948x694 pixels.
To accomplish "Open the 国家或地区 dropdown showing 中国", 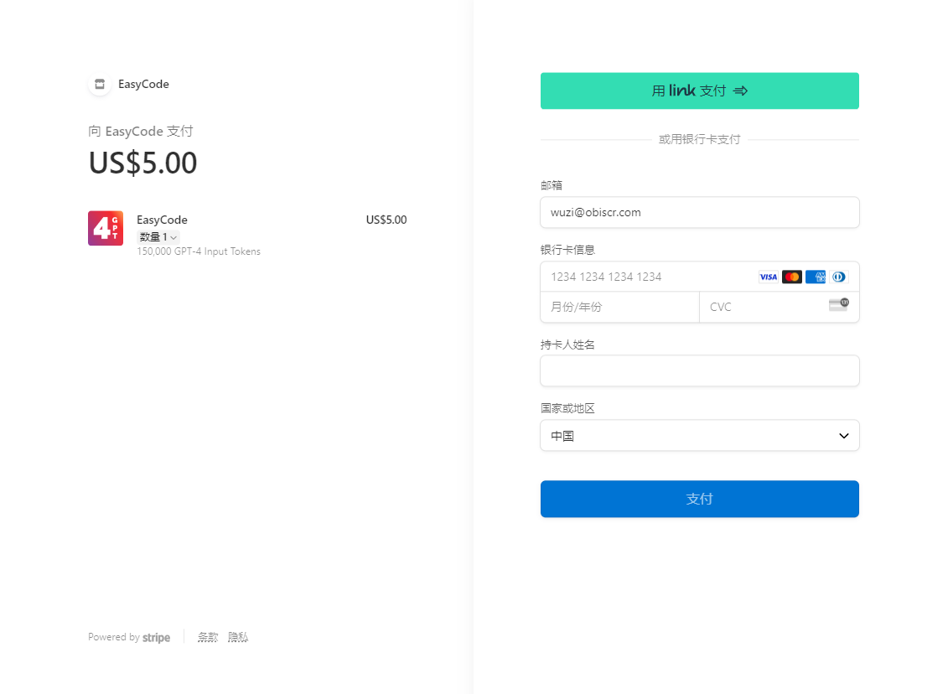I will 699,436.
